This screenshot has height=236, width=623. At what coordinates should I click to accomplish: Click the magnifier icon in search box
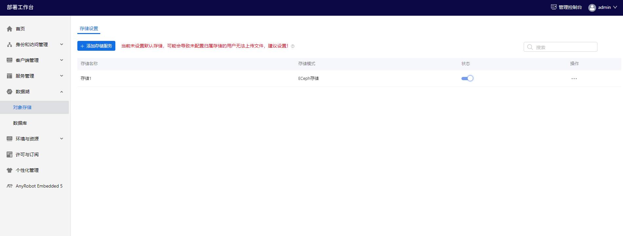point(530,47)
